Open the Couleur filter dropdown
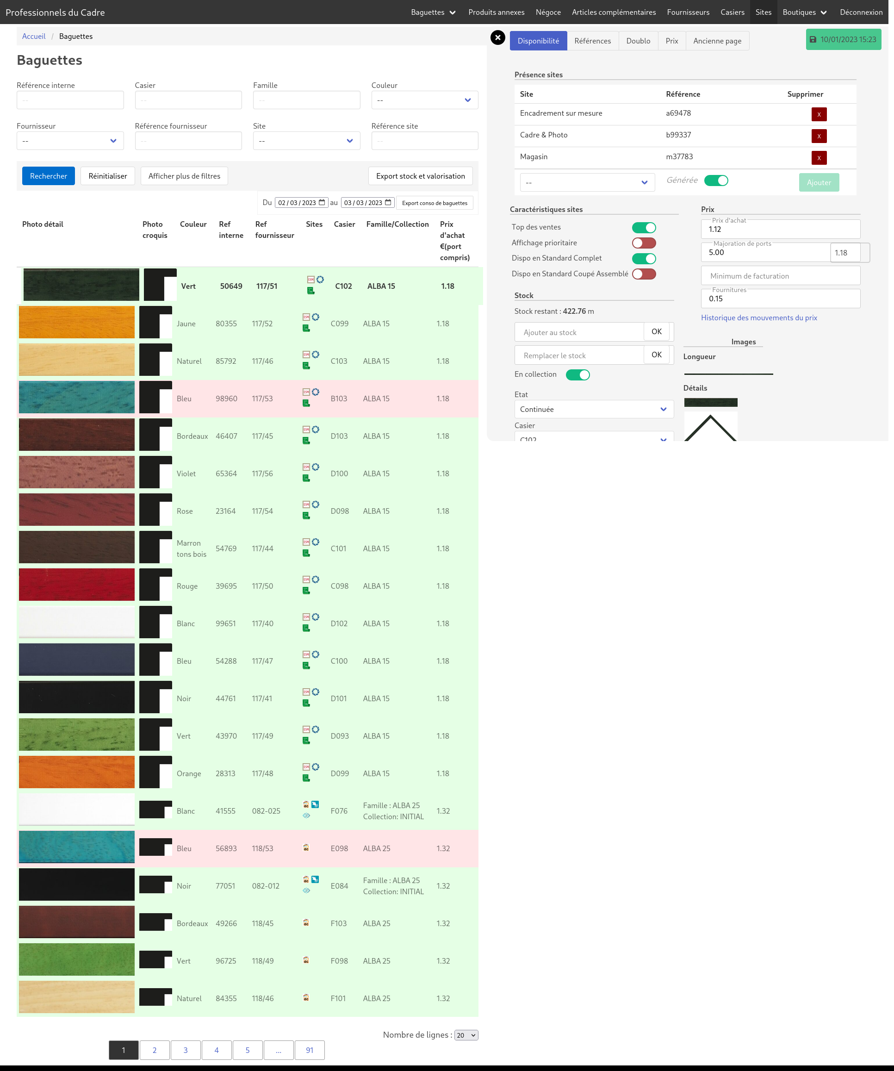 point(424,100)
